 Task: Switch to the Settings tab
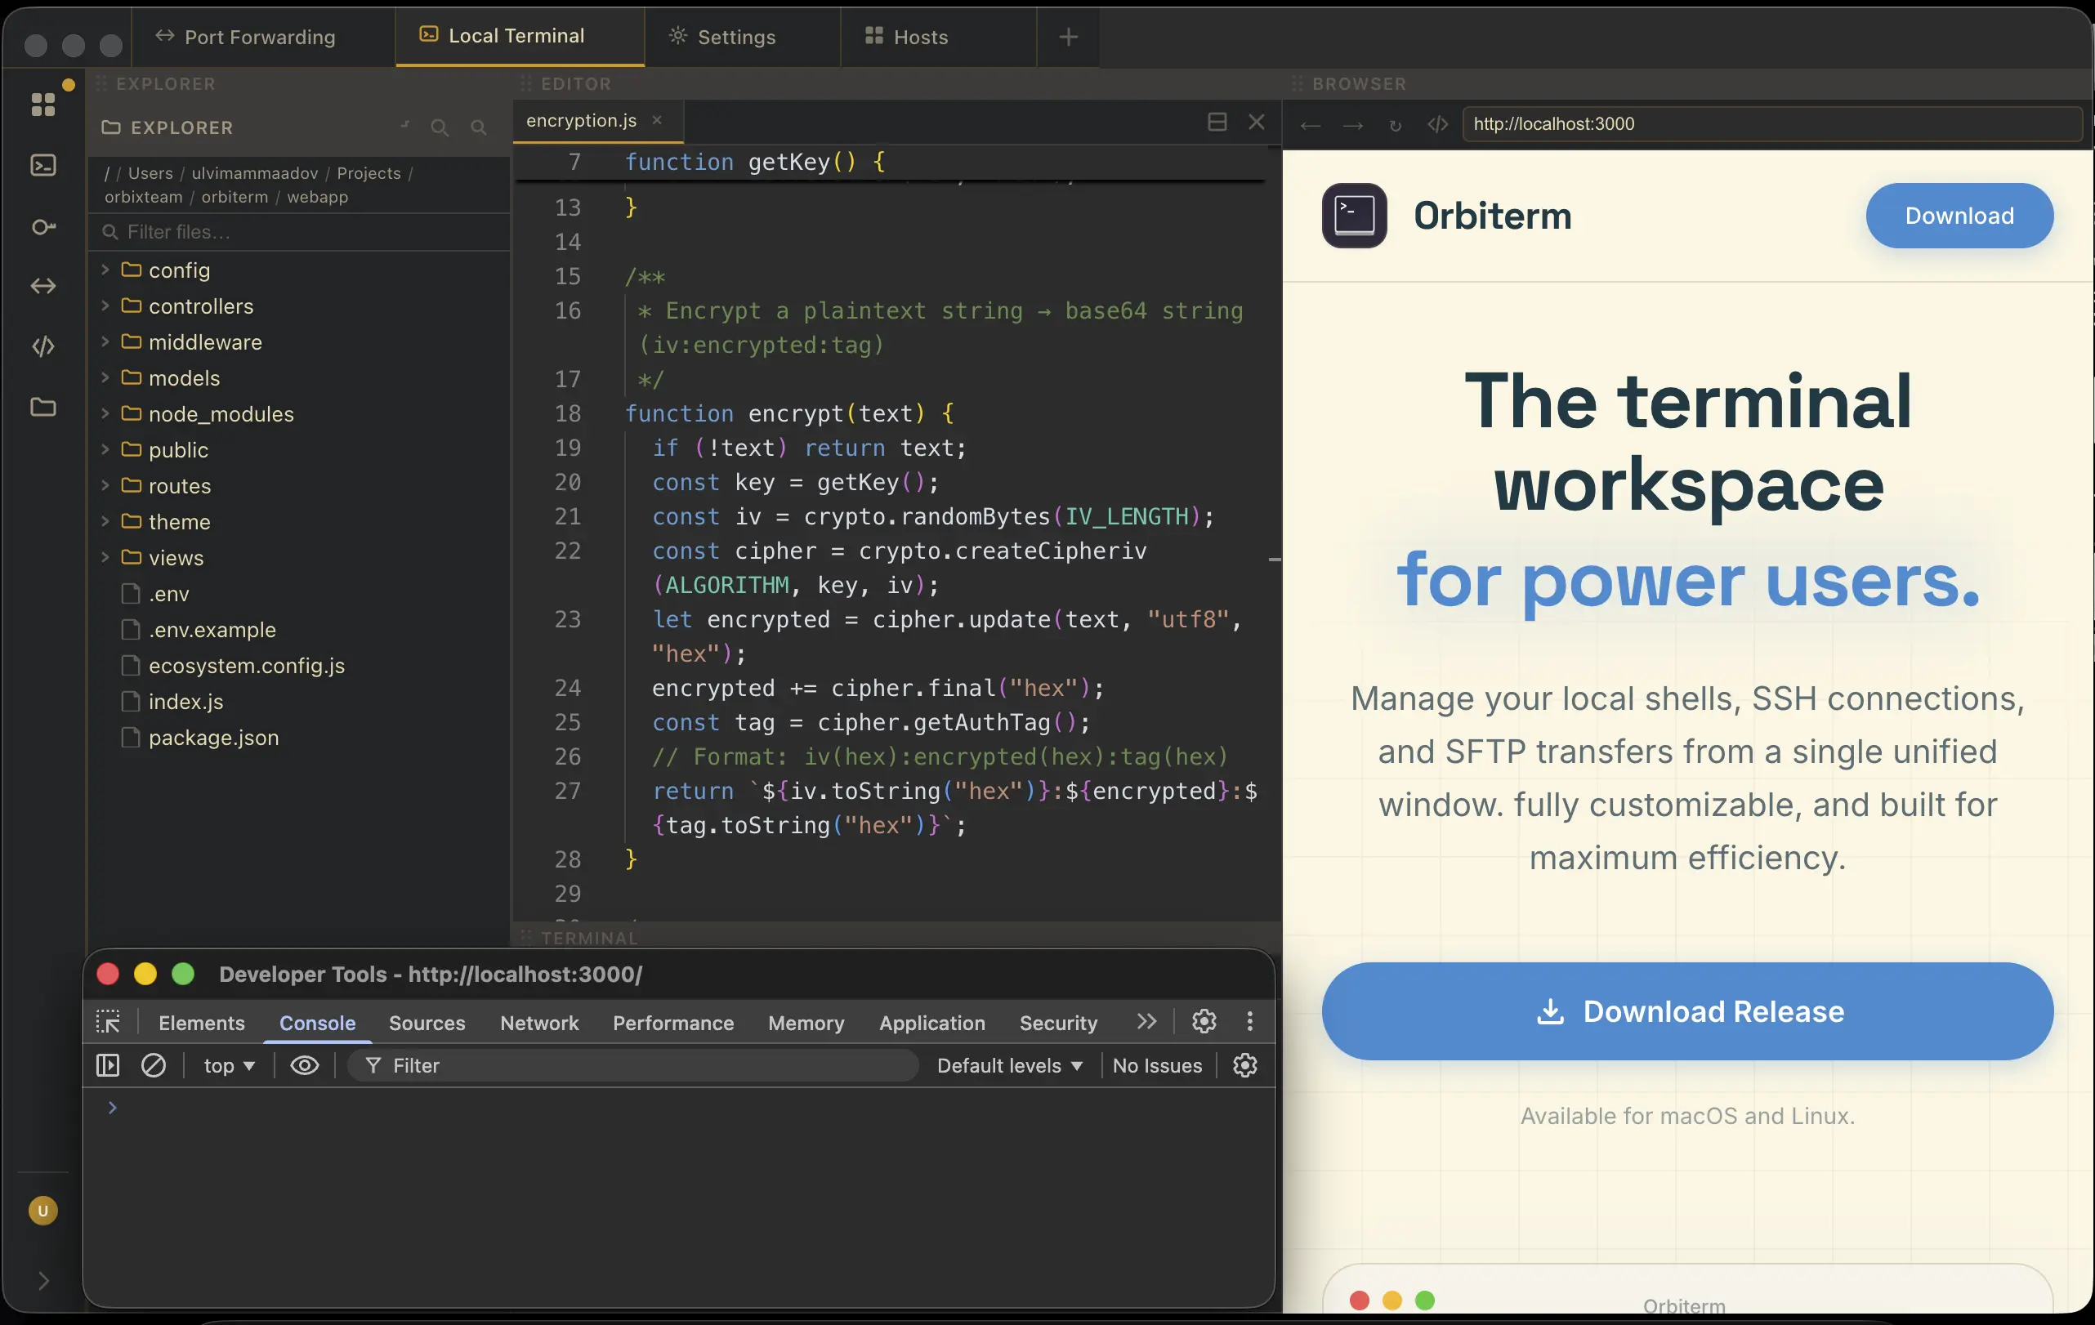(x=742, y=37)
